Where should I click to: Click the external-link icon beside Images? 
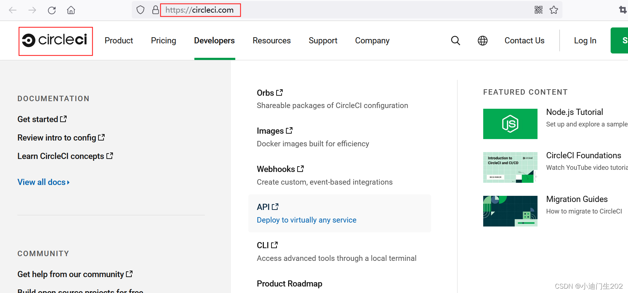click(x=289, y=130)
